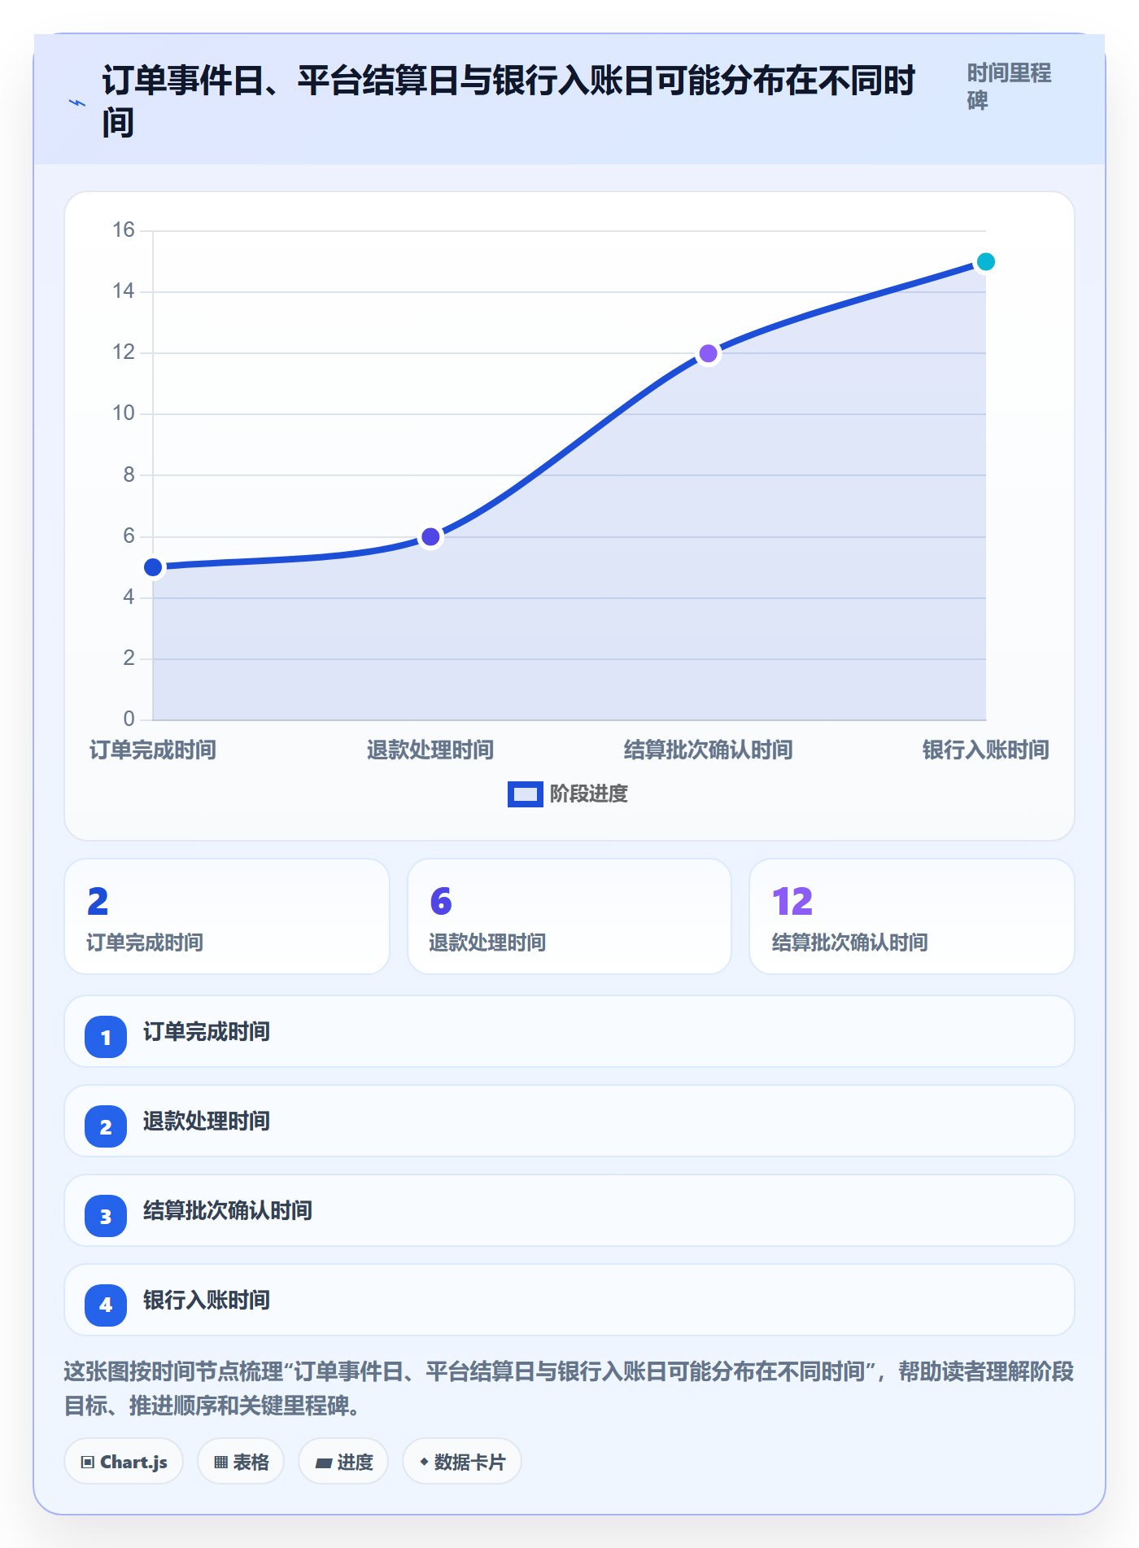Image resolution: width=1139 pixels, height=1548 pixels.
Task: Click the 数据卡片 tag
Action: click(462, 1462)
